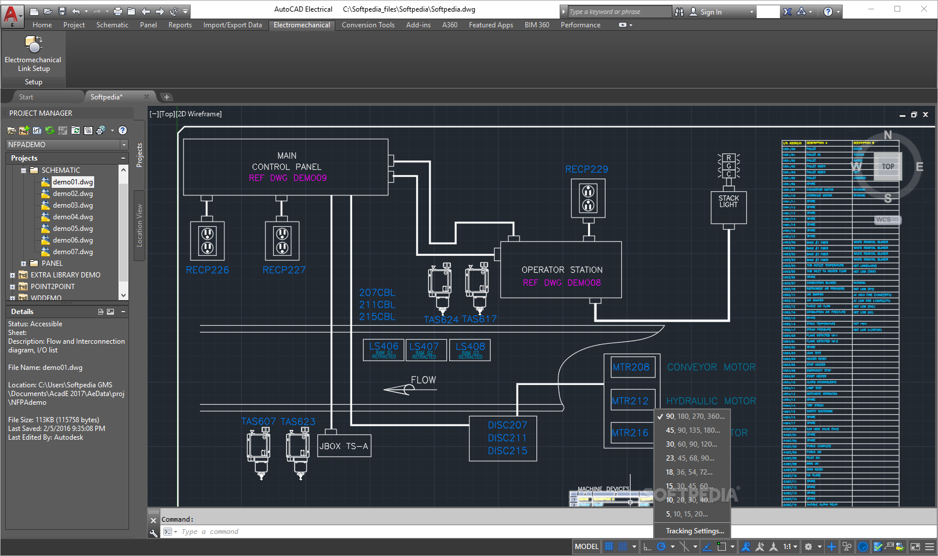Viewport: 938px width, 556px height.
Task: Open the Help question mark in title bar
Action: click(x=828, y=12)
